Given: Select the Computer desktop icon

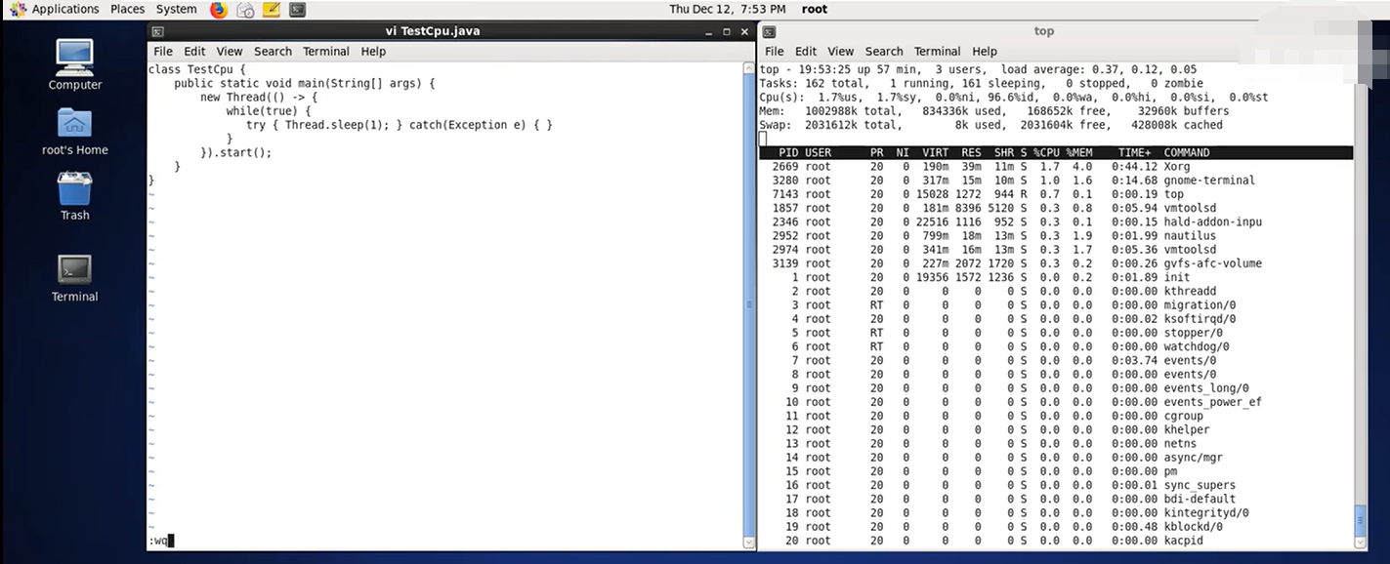Looking at the screenshot, I should point(74,59).
